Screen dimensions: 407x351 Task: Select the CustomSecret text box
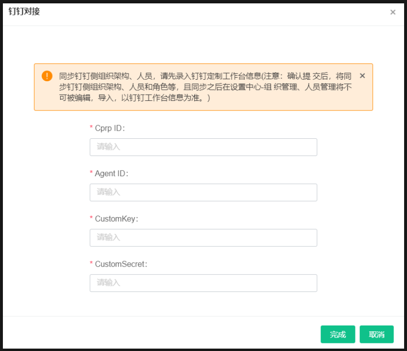203,283
